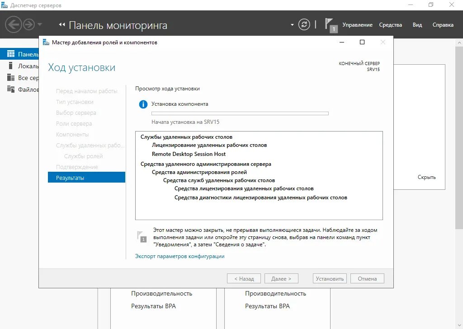Open the navigation history dropdown arrow
463x329 pixels.
[x=40, y=24]
